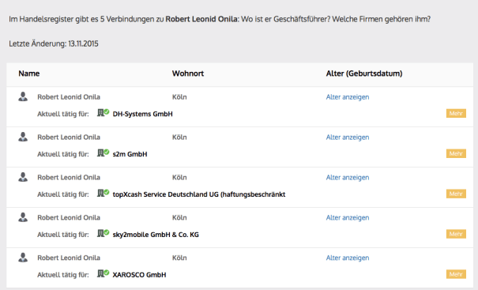Open topXcash Service Deutschland UG company
478x290 pixels.
point(199,194)
